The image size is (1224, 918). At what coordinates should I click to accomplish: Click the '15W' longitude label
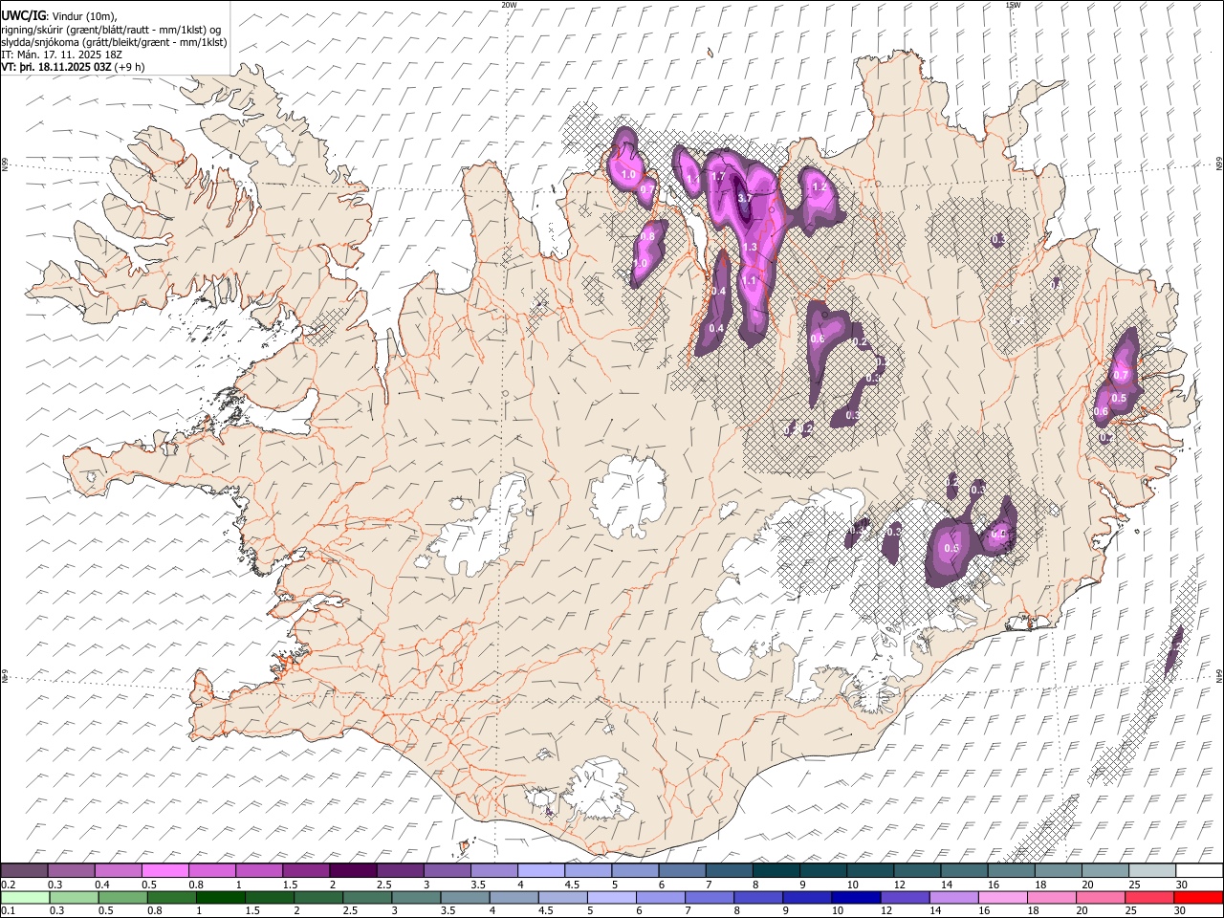pyautogui.click(x=1013, y=5)
